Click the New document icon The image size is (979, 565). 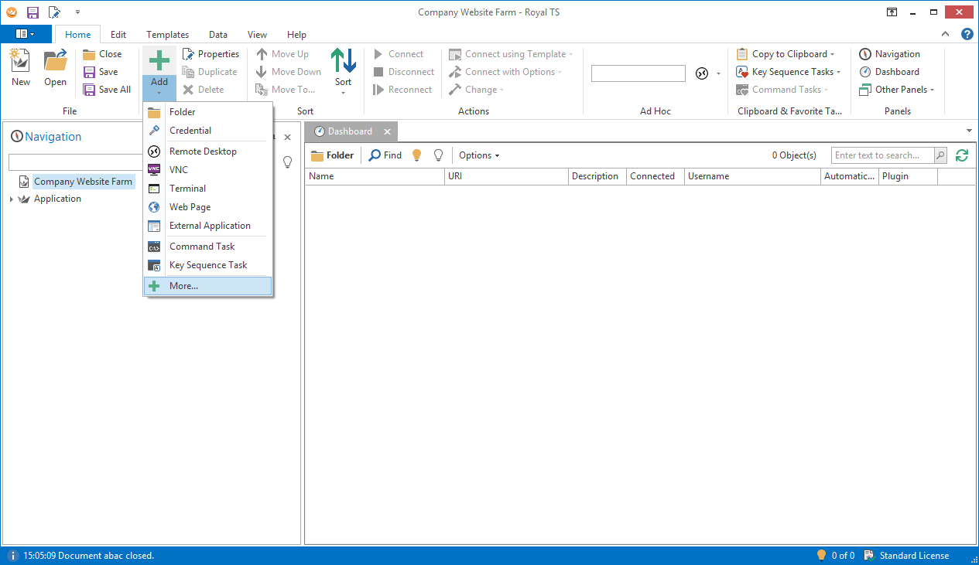pos(20,62)
